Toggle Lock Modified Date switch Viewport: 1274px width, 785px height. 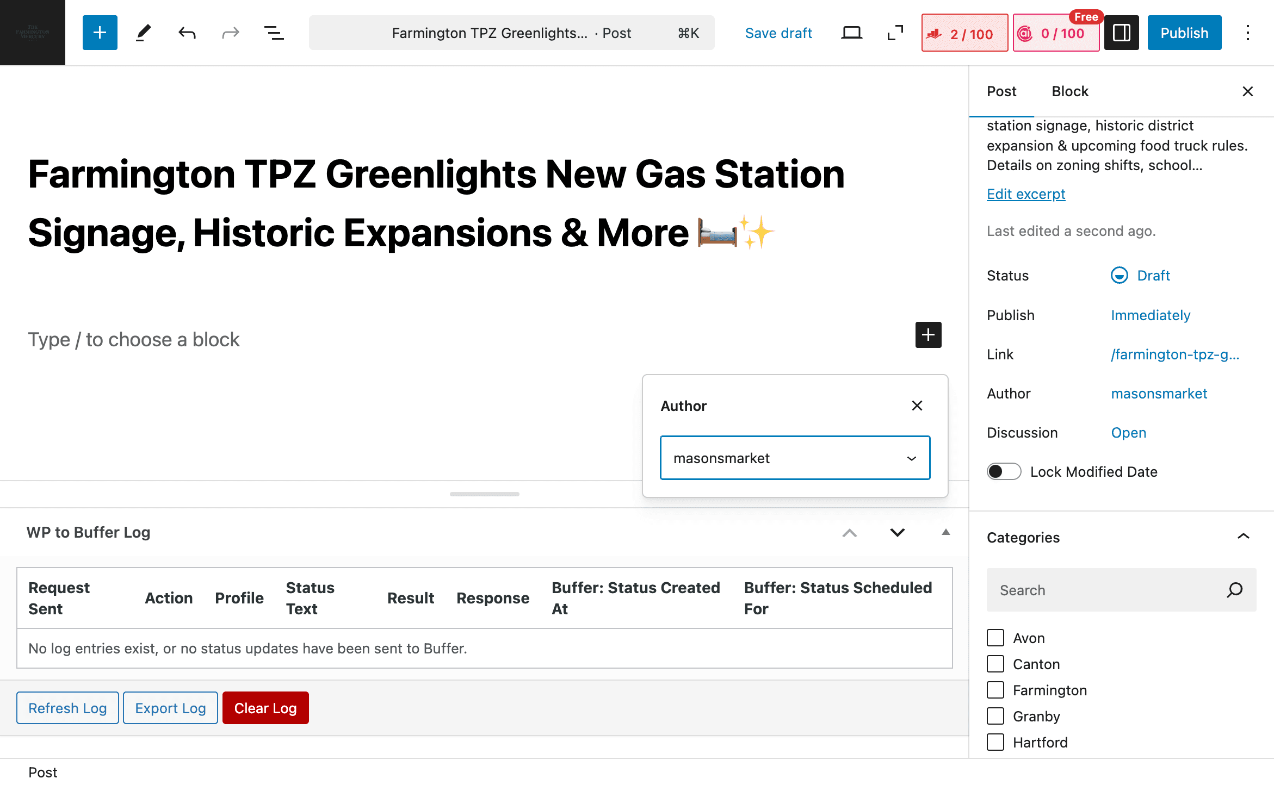coord(1004,471)
